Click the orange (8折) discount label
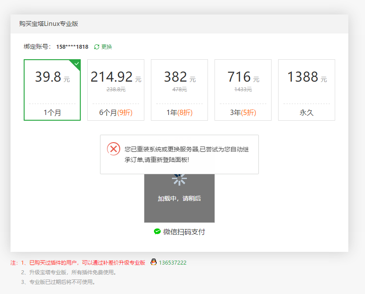365x294 pixels. point(185,113)
